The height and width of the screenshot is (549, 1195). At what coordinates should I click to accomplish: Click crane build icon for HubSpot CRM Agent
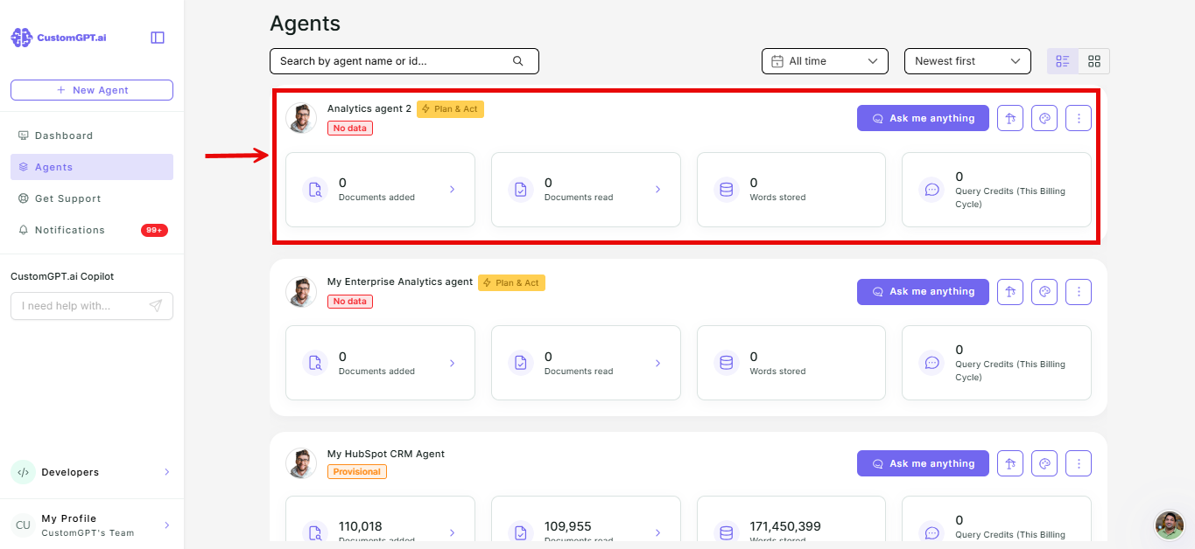[x=1010, y=463]
